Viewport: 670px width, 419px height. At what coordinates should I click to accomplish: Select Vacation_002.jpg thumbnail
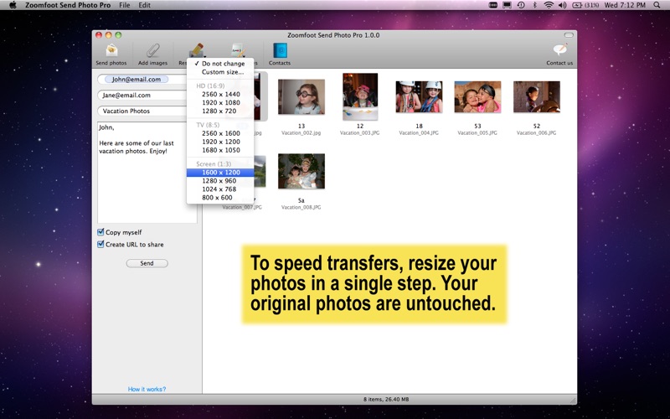[301, 96]
